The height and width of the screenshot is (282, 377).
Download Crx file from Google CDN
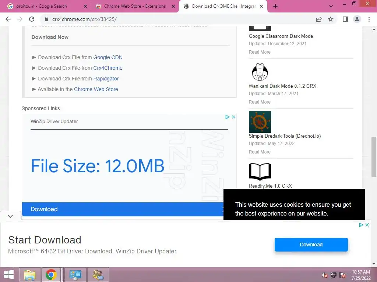point(108,57)
